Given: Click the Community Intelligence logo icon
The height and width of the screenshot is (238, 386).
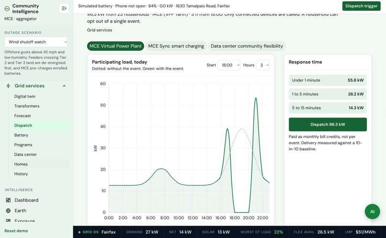Looking at the screenshot, I should [7, 9].
